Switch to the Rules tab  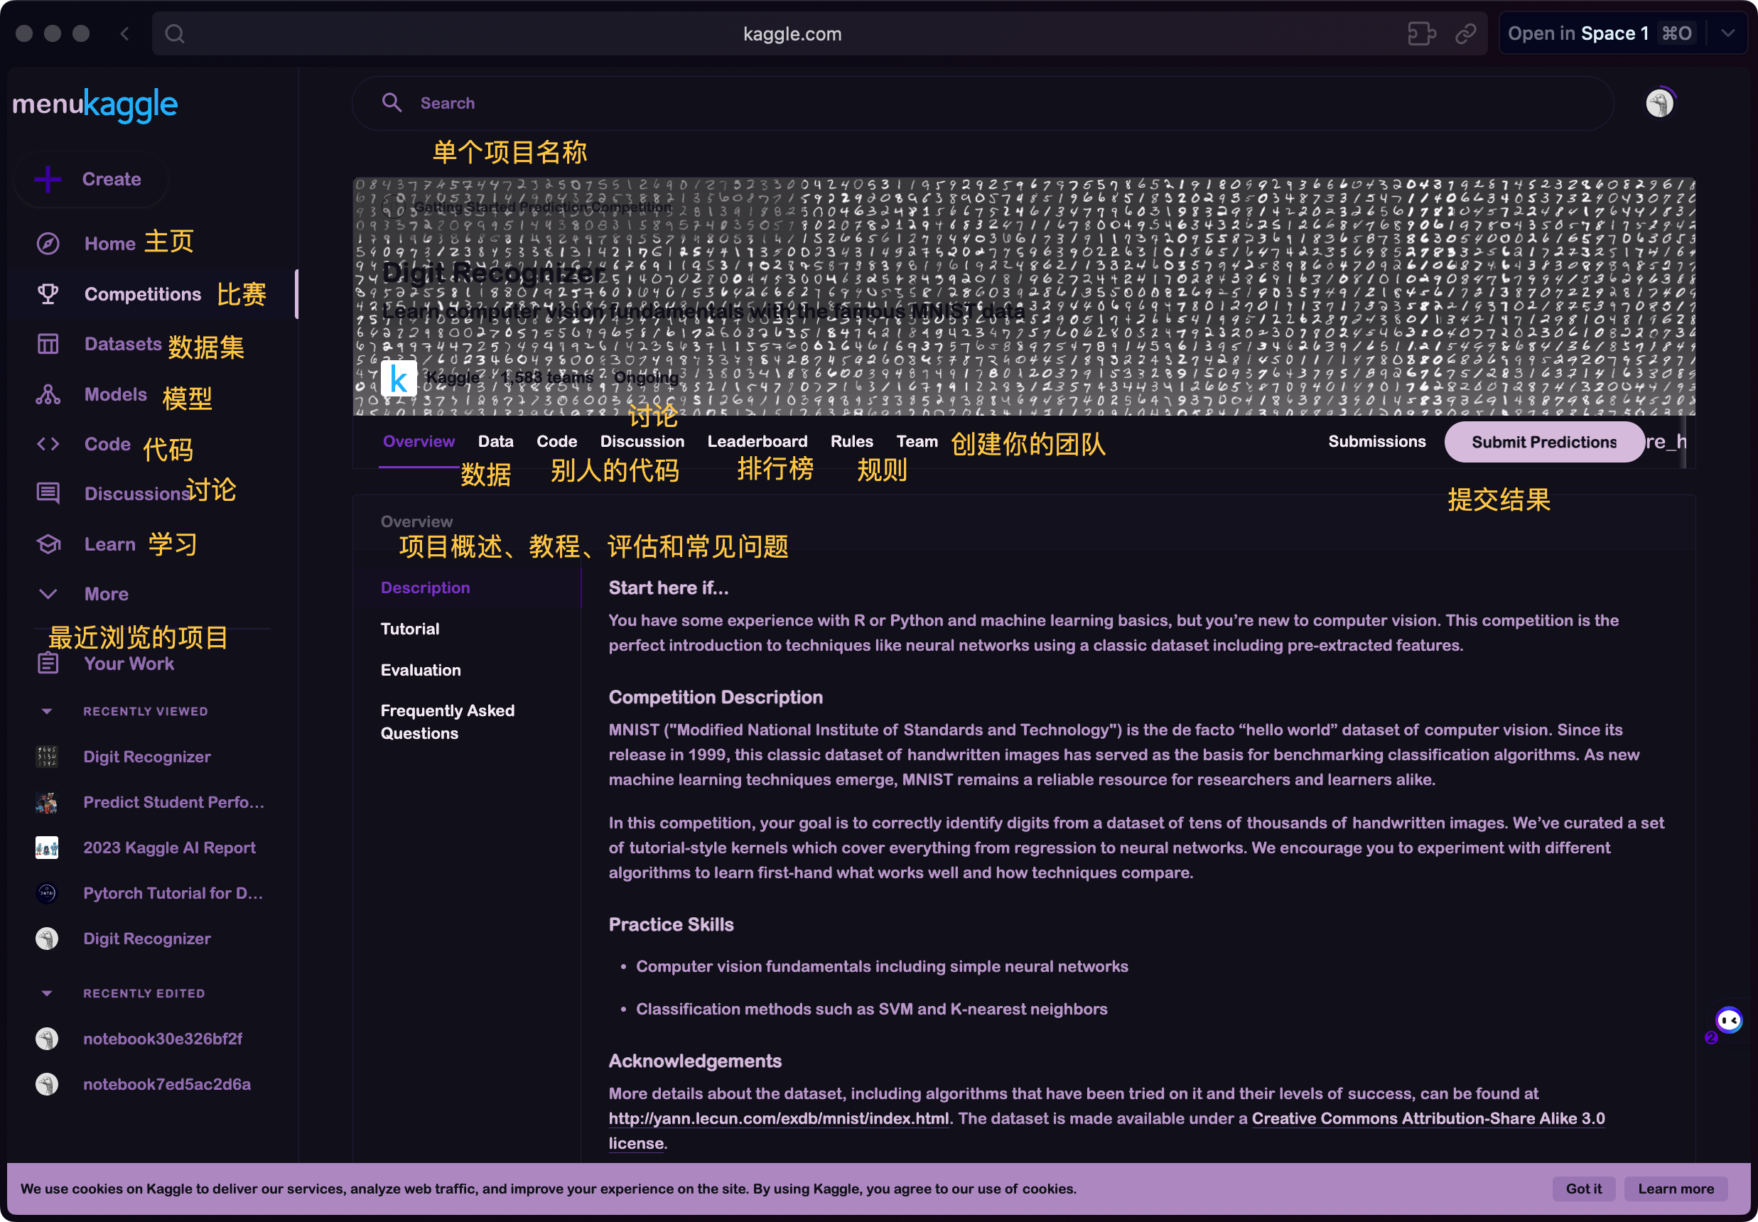click(851, 442)
